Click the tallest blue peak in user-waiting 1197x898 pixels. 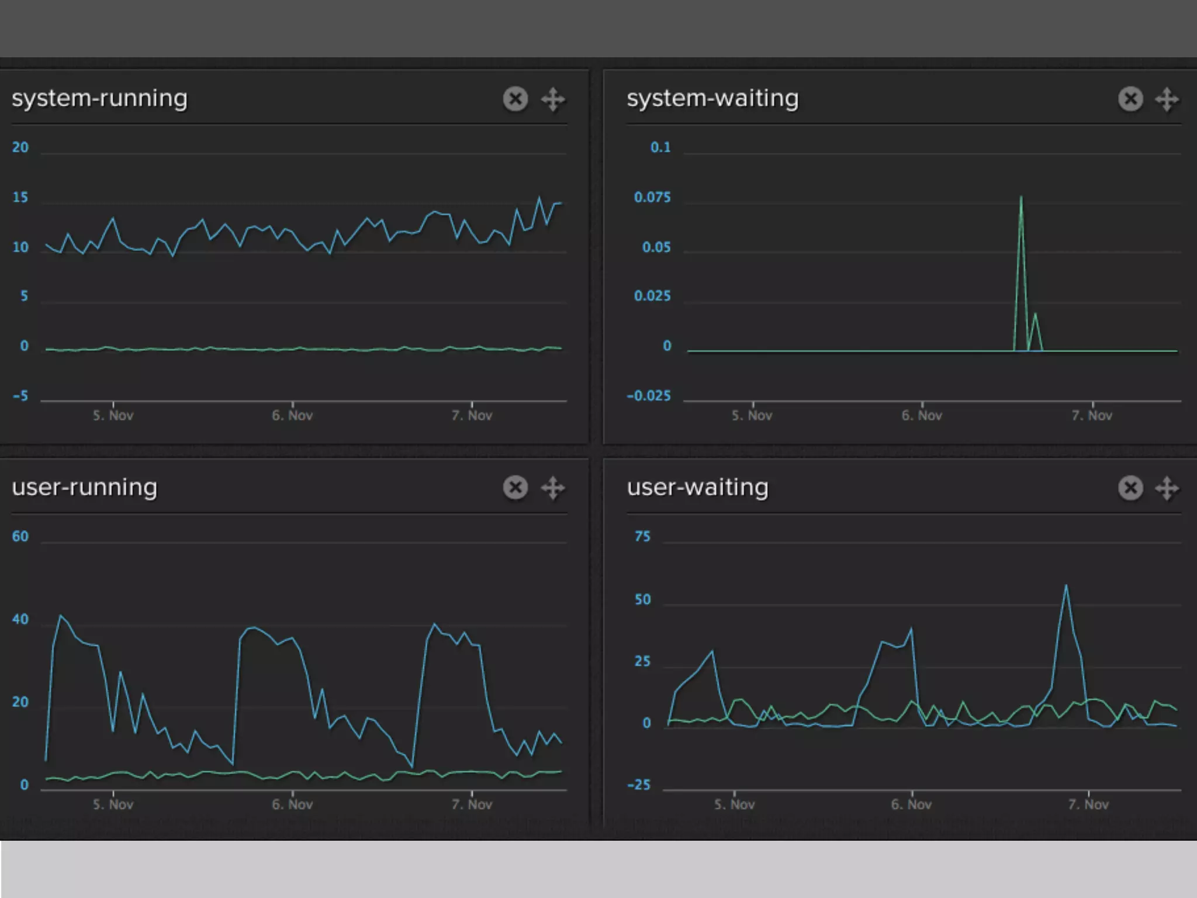(x=1066, y=587)
